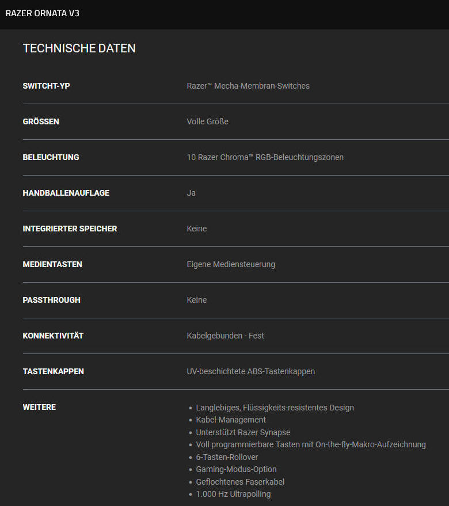The height and width of the screenshot is (506, 449).
Task: Click the UV-beschichtete ABS-Tastenkappen text
Action: (x=250, y=371)
